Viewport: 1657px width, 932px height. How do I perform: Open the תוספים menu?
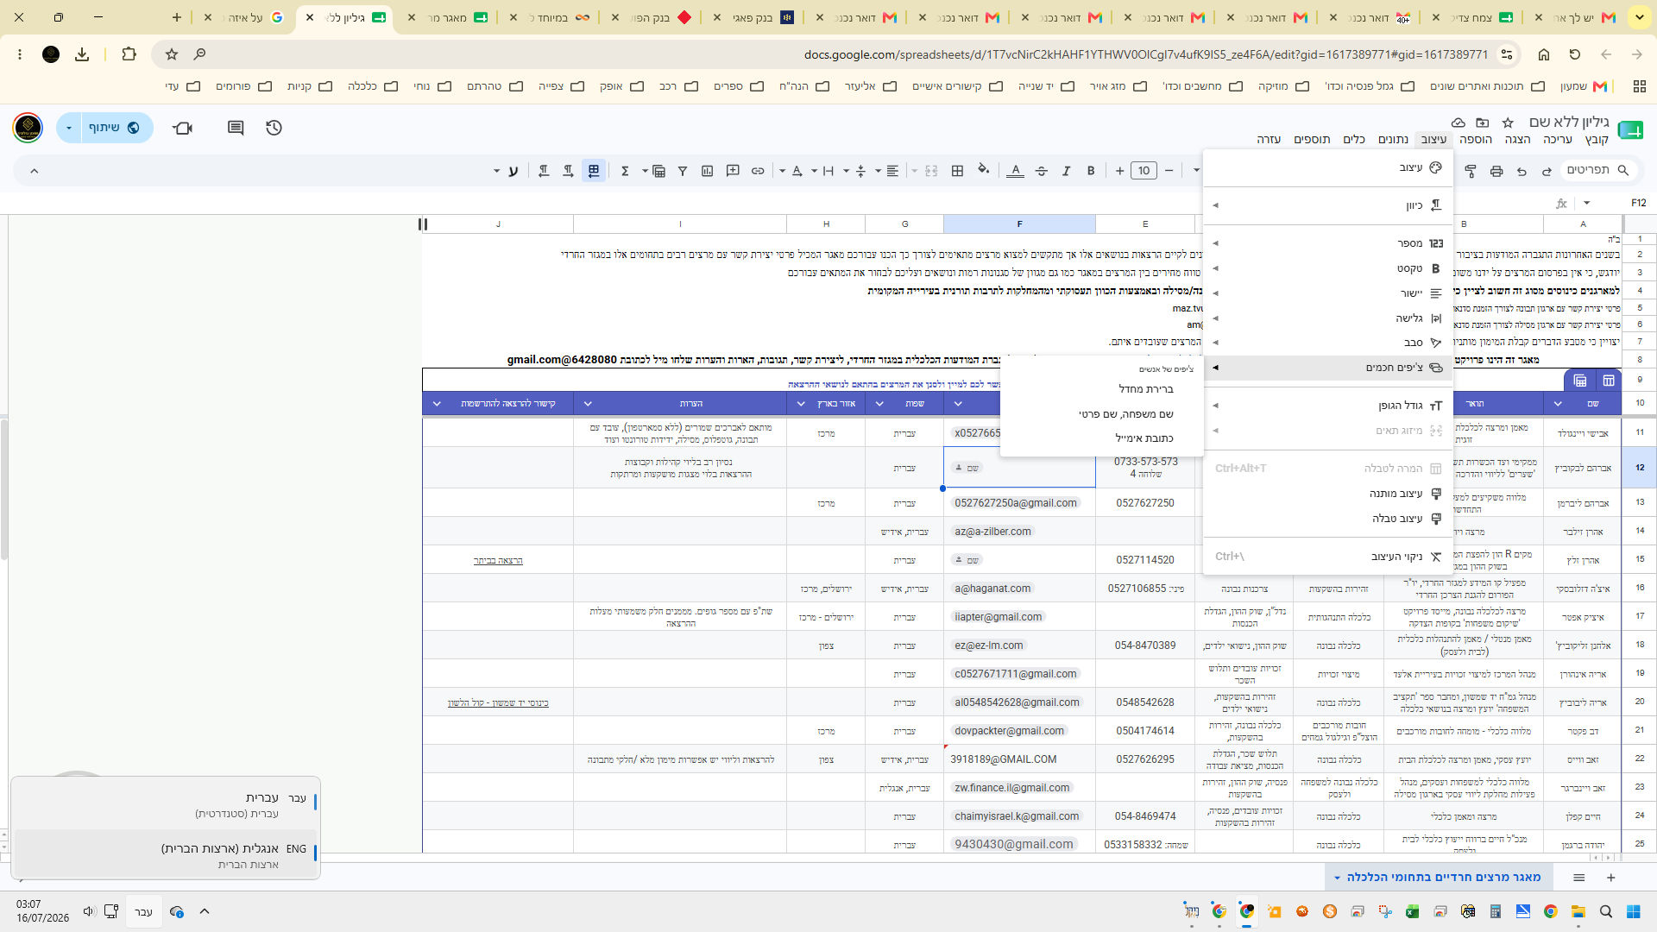tap(1312, 139)
